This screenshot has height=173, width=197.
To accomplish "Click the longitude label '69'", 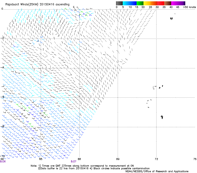I will 118,159.
